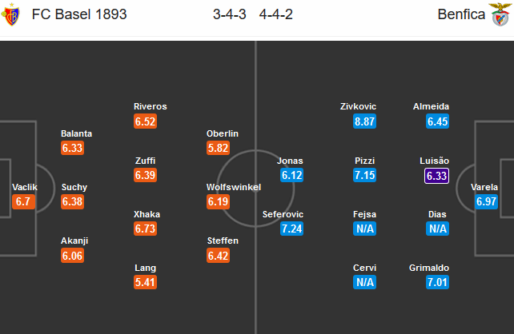Click Vaclik's 6.7 goalkeeper rating
This screenshot has width=514, height=334.
[x=23, y=201]
